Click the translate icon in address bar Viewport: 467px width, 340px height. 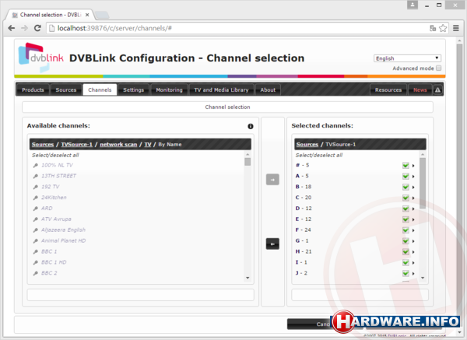point(433,28)
